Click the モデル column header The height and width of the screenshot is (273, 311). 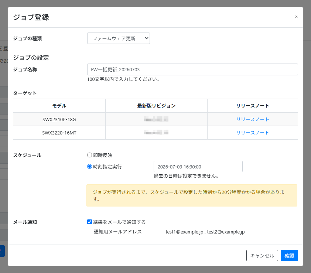coord(59,106)
